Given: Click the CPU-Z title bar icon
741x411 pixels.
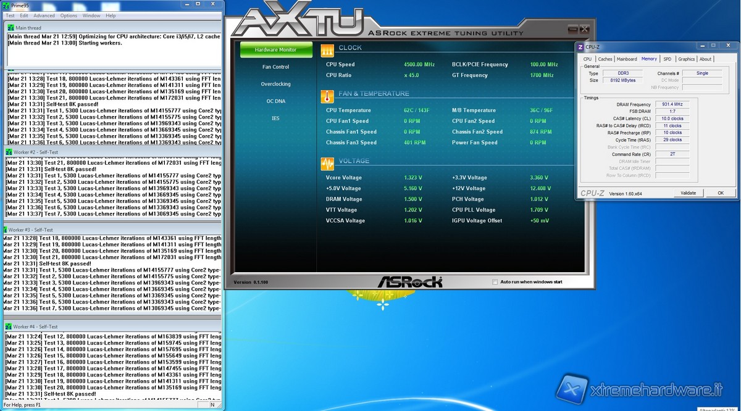Looking at the screenshot, I should [580, 46].
